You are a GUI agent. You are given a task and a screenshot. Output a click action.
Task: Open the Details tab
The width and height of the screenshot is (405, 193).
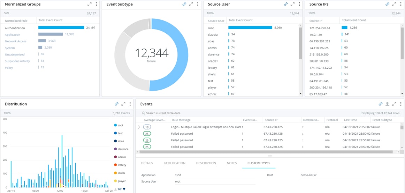coord(147,163)
